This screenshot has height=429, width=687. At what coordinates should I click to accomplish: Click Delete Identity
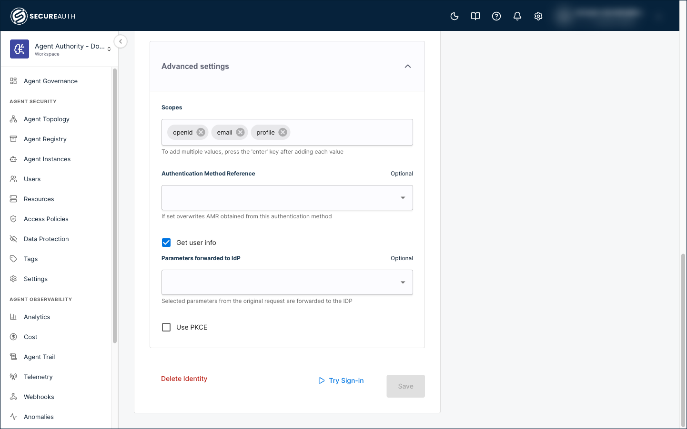pyautogui.click(x=184, y=379)
